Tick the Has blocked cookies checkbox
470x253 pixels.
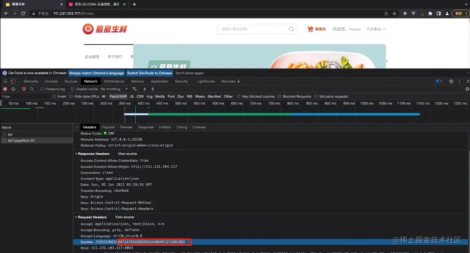[238, 96]
